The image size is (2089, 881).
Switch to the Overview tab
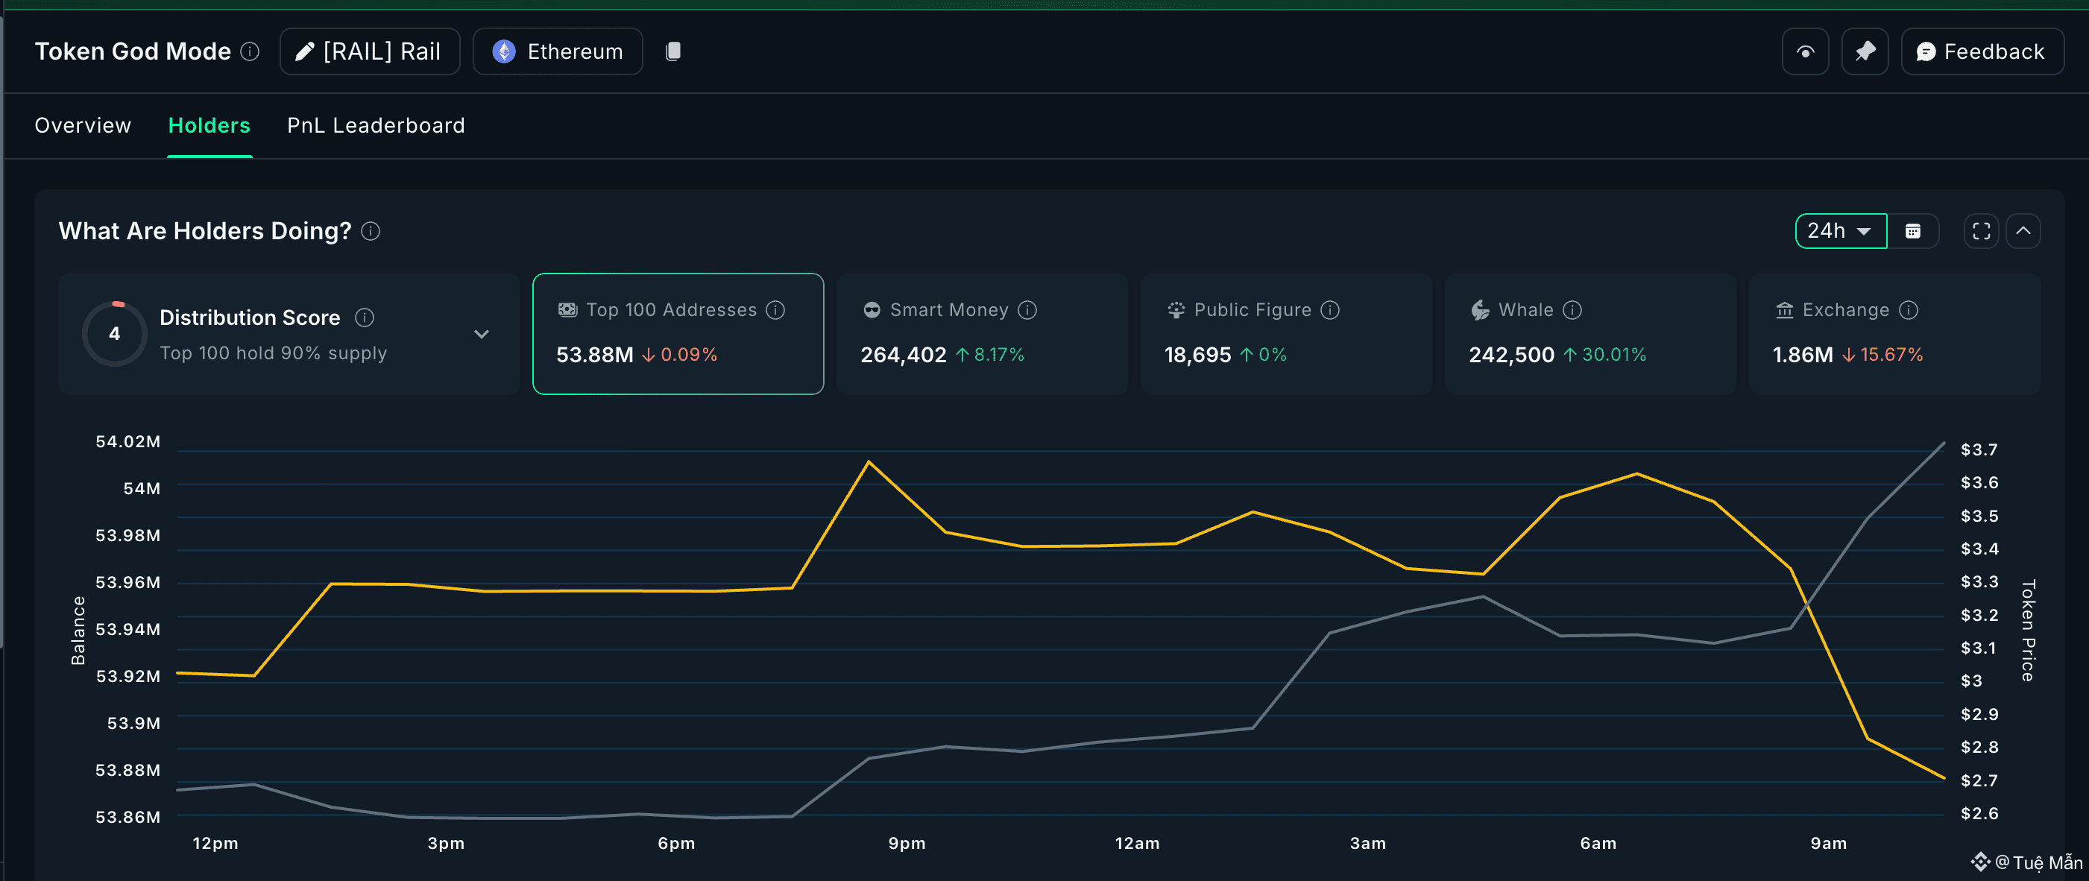tap(83, 124)
